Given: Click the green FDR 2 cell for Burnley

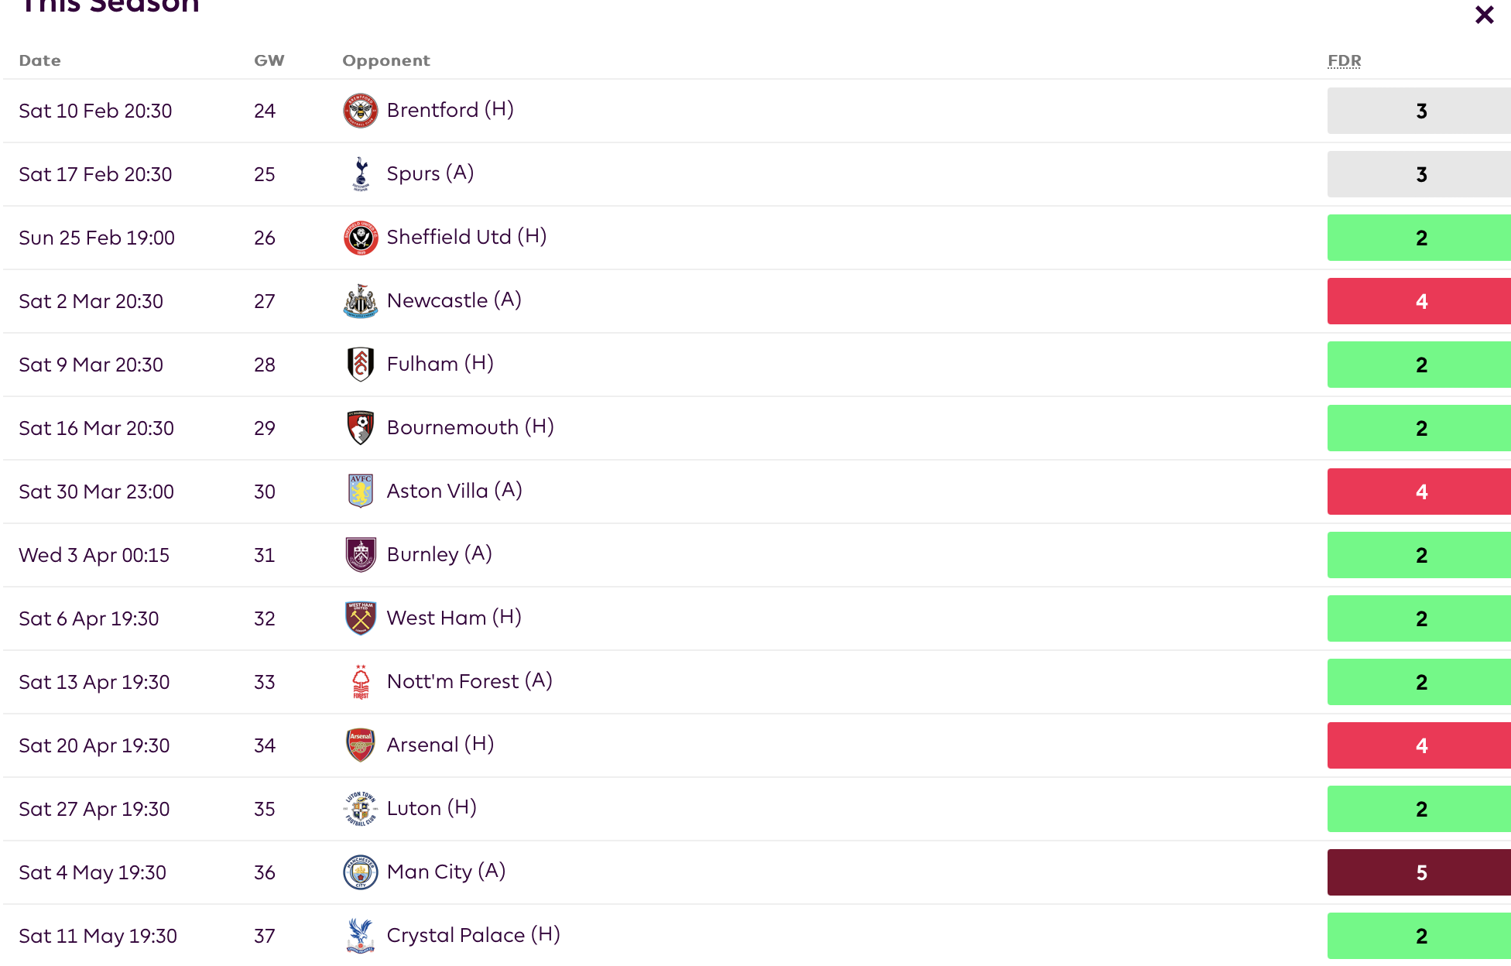Looking at the screenshot, I should click(1419, 555).
